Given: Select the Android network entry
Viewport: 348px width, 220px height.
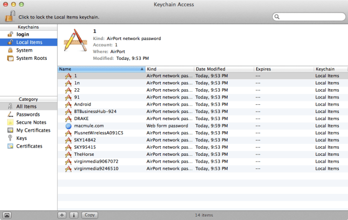Looking at the screenshot, I should coord(203,104).
